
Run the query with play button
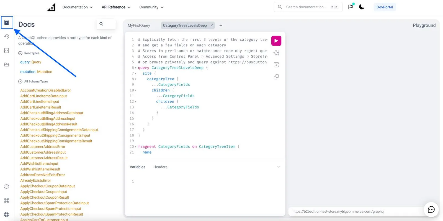(x=276, y=41)
